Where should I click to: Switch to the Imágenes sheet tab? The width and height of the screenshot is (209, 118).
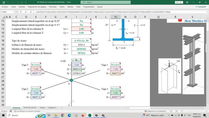[52, 108]
